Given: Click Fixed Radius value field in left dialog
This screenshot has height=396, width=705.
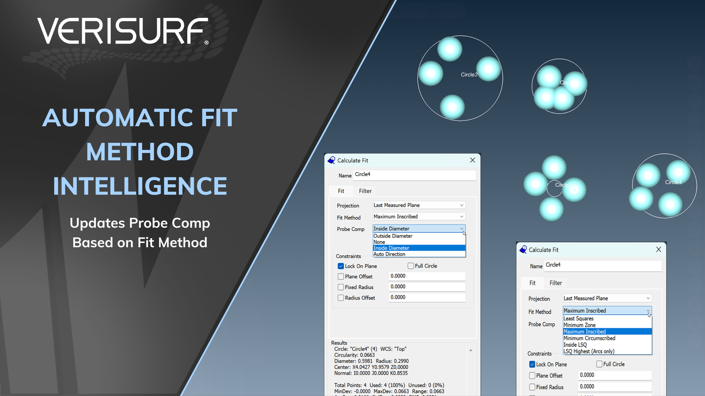Looking at the screenshot, I should pyautogui.click(x=427, y=287).
